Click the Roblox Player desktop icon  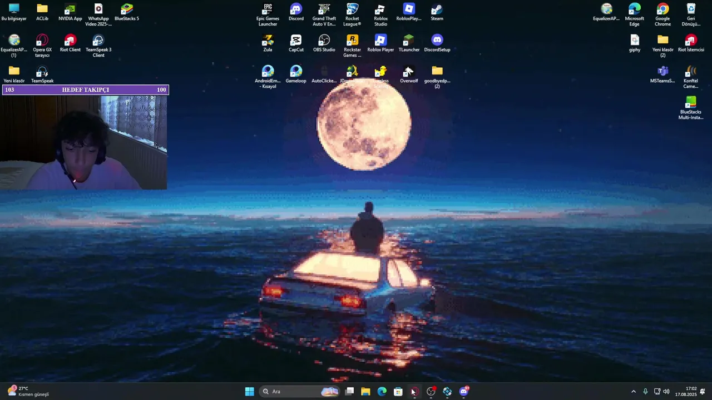380,43
